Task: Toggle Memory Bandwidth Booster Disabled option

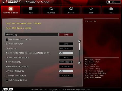Action: coord(66,66)
